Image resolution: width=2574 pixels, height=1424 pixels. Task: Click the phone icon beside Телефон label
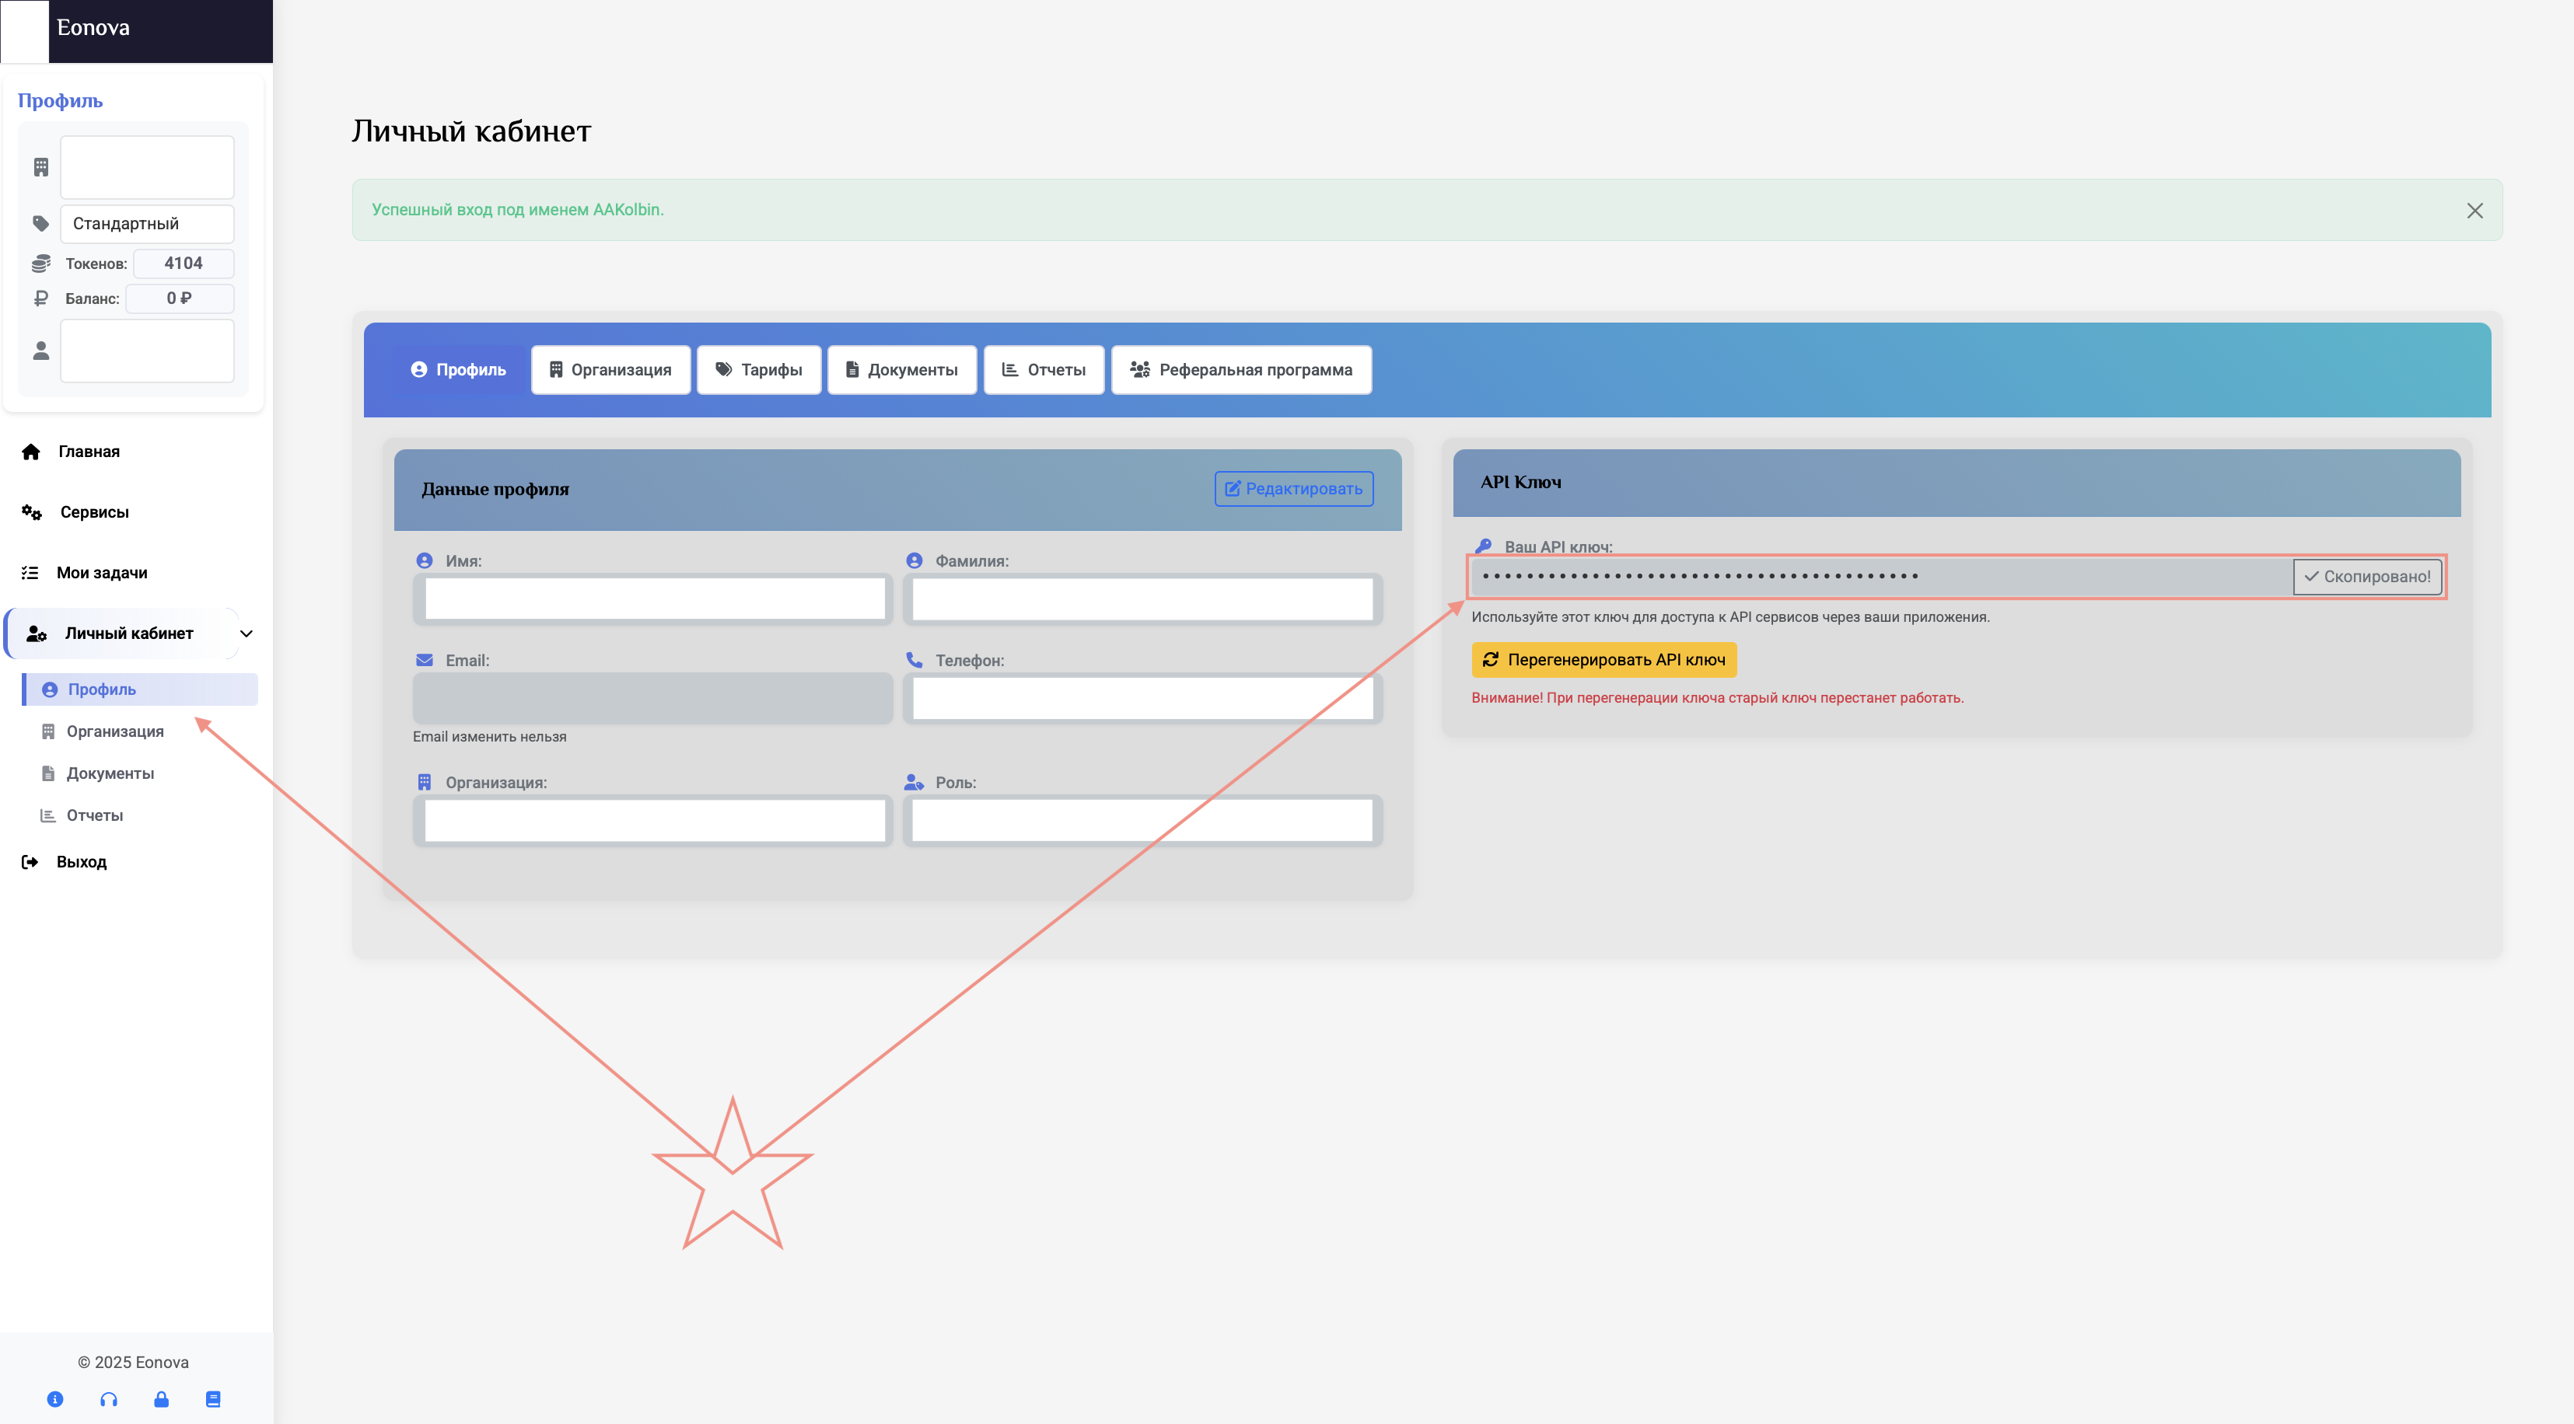[915, 660]
